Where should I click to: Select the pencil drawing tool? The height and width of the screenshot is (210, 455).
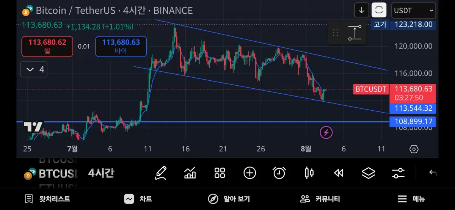(161, 173)
